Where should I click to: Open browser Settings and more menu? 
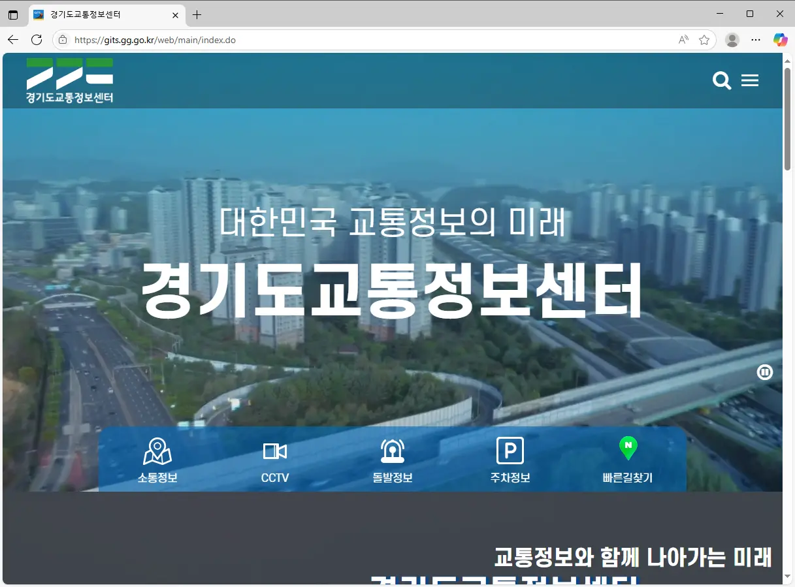756,40
